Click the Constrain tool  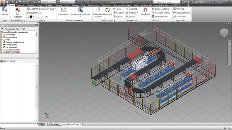[x=119, y=13]
